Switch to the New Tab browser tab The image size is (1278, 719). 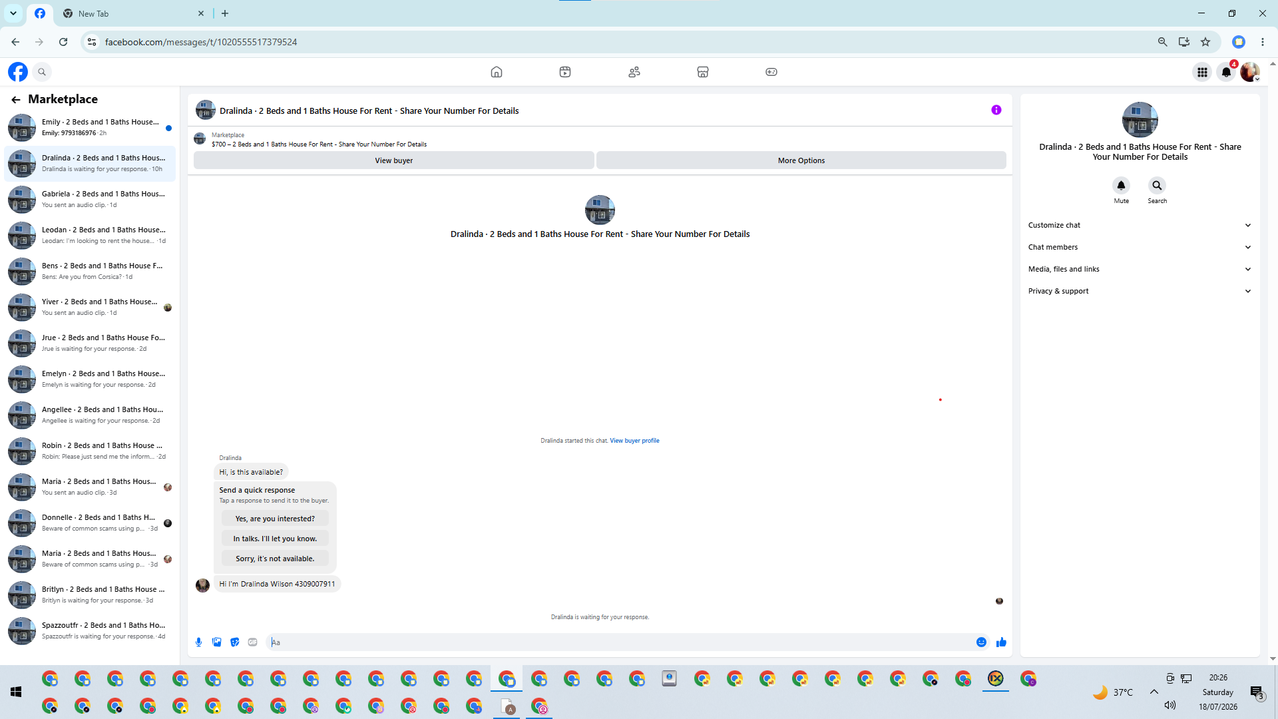click(133, 13)
